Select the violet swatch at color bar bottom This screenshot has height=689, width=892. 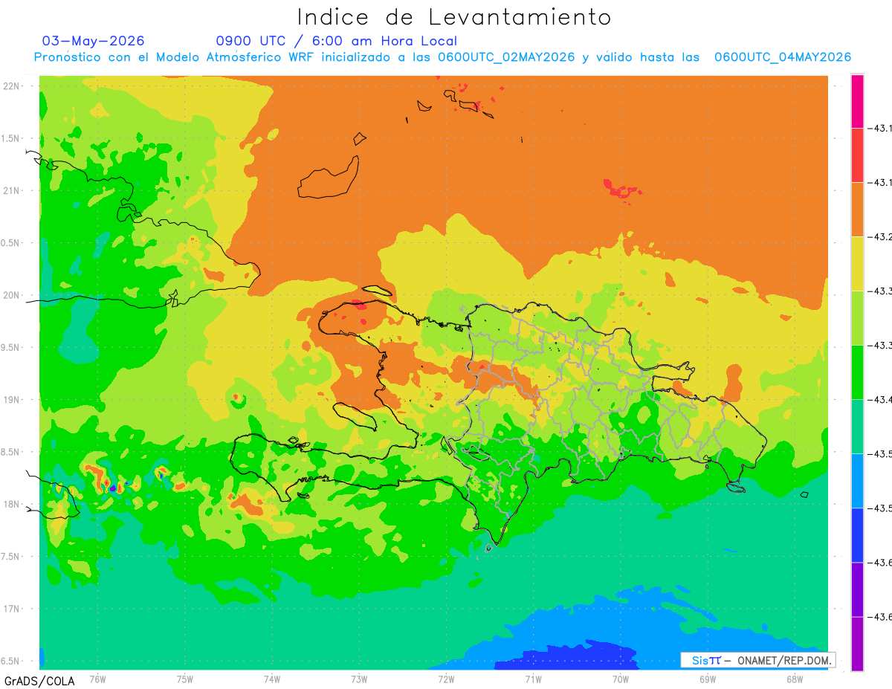tap(857, 644)
